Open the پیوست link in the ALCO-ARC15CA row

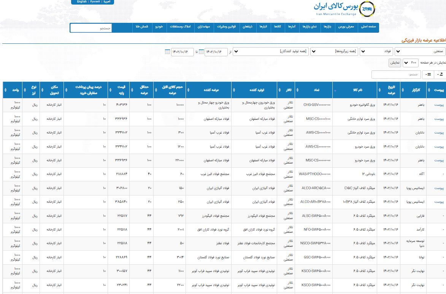439,188
